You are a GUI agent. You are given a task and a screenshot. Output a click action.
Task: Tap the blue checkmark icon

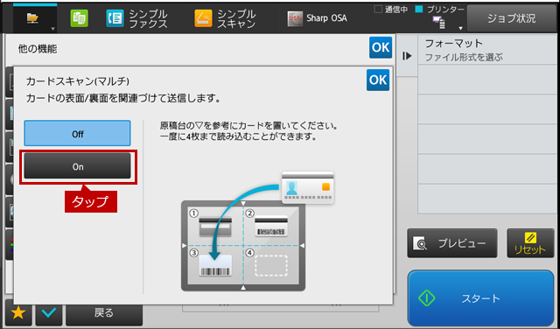49,313
